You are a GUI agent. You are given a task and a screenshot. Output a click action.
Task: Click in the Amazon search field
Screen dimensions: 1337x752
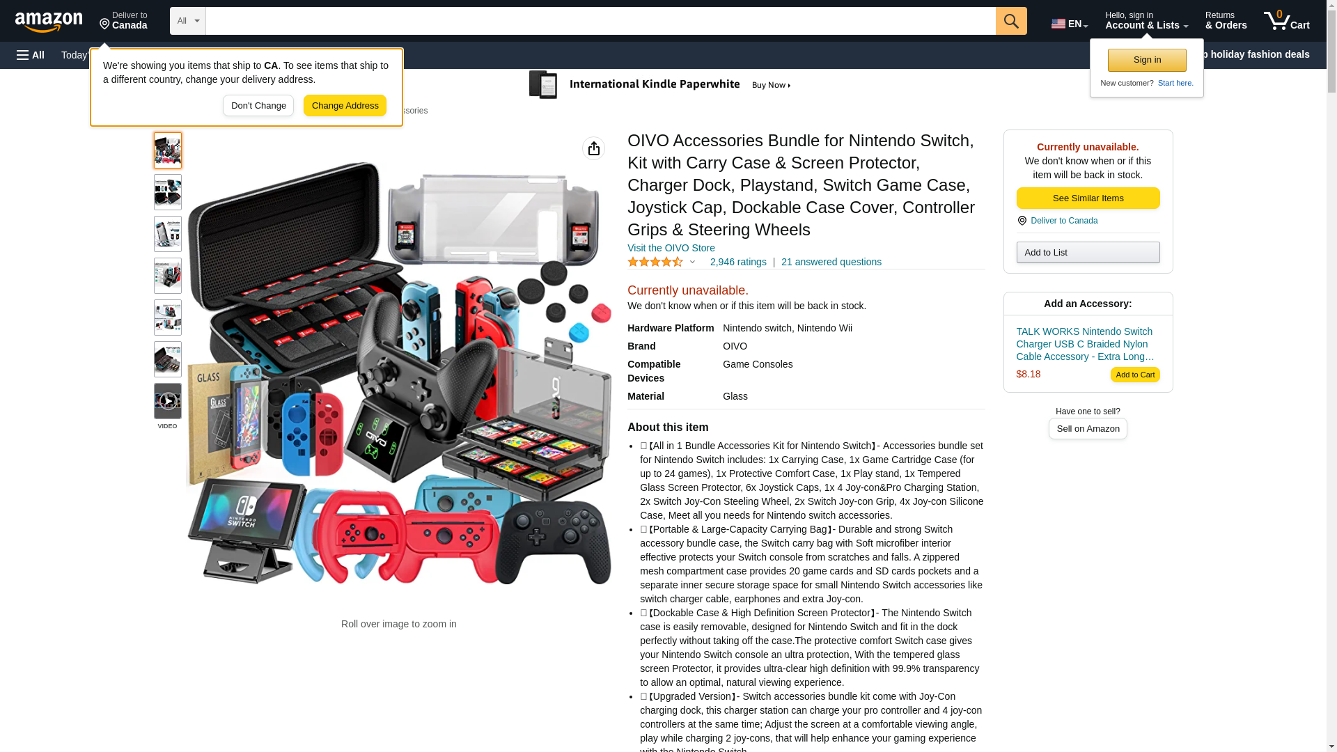[x=600, y=21]
